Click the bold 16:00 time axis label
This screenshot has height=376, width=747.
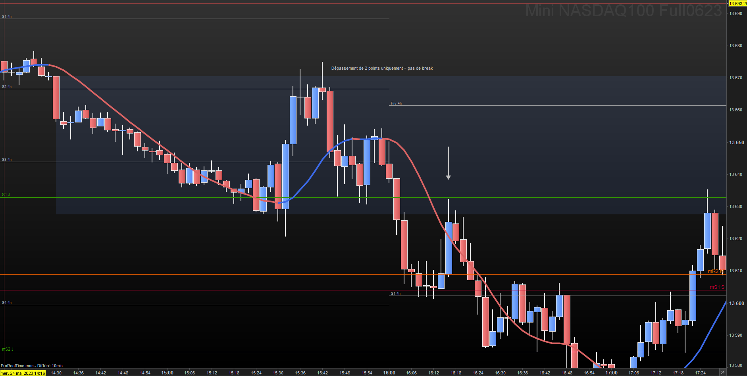pyautogui.click(x=389, y=373)
